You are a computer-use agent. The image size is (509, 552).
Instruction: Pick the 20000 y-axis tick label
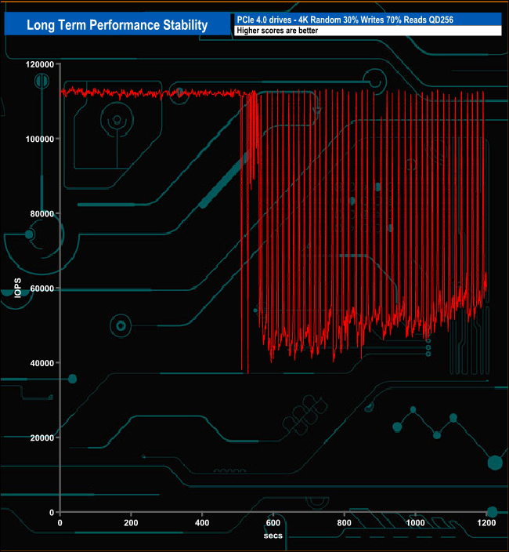38,438
